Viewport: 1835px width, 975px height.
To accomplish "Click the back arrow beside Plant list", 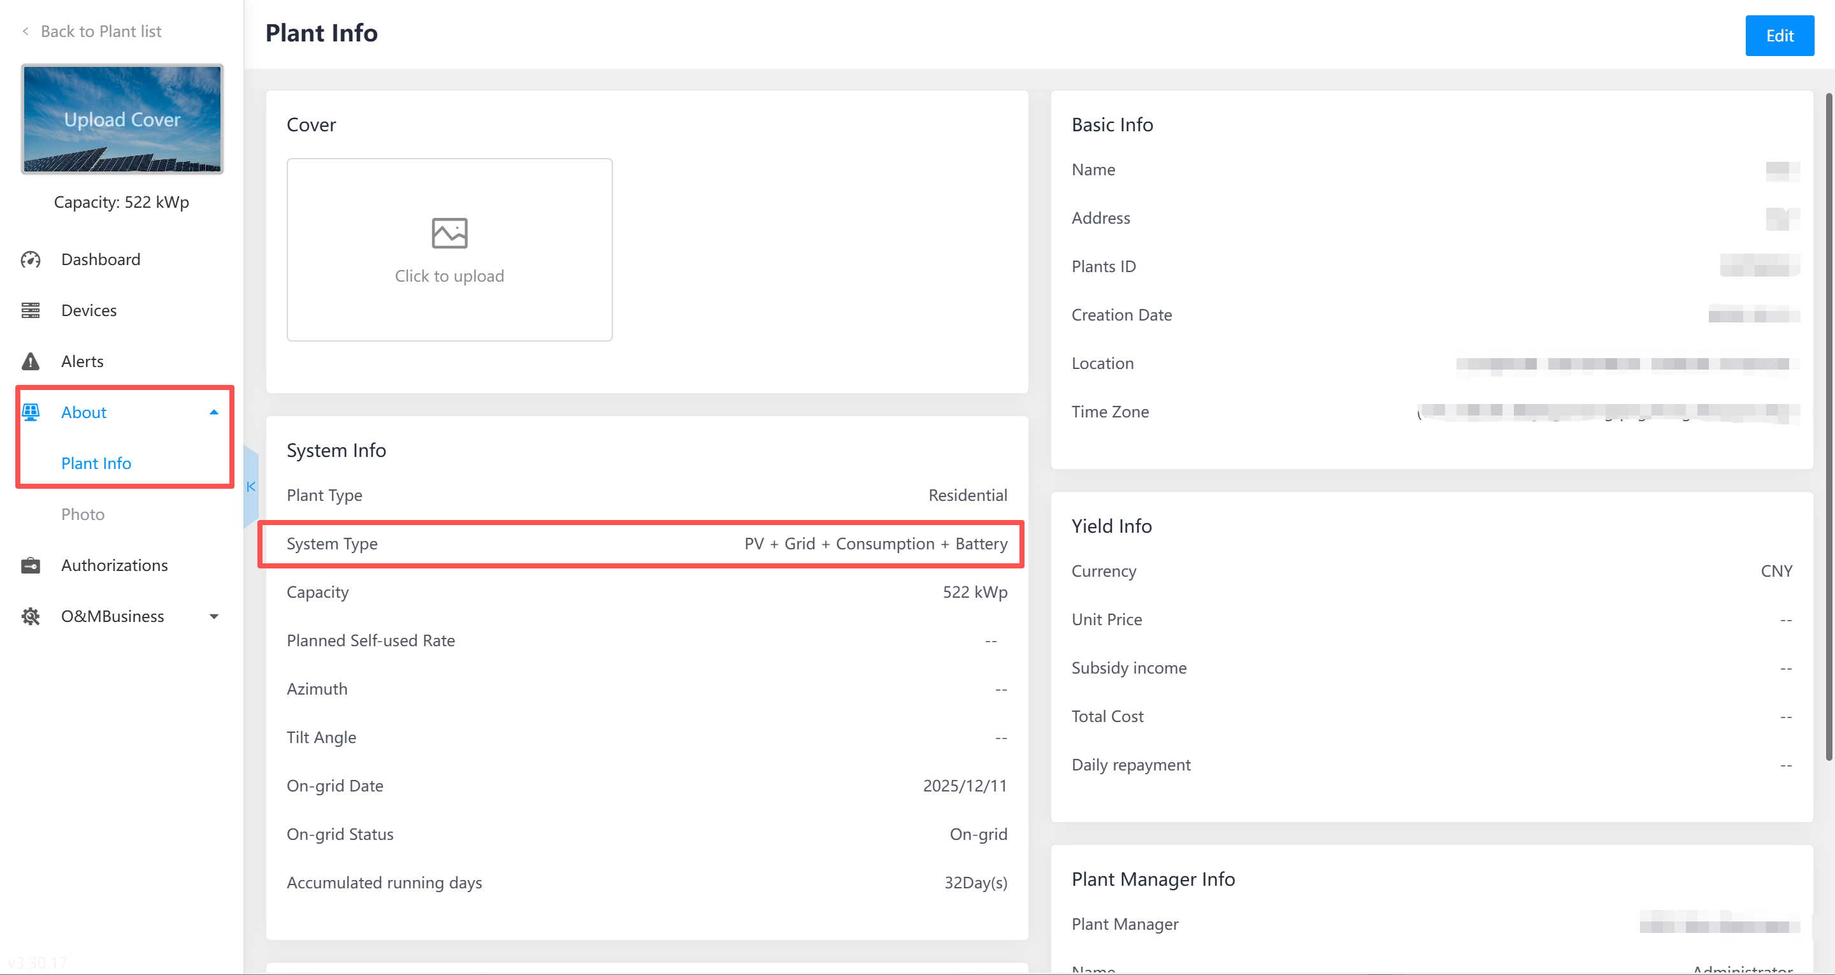I will tap(25, 31).
